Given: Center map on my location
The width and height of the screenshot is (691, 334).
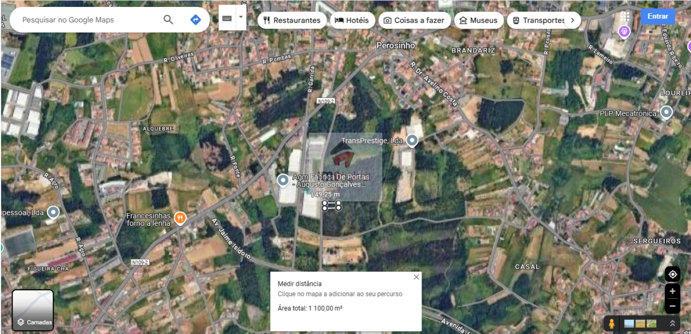Looking at the screenshot, I should point(672,275).
